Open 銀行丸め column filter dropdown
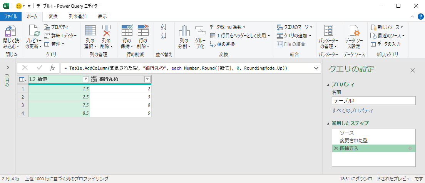The height and width of the screenshot is (183, 425). click(147, 79)
